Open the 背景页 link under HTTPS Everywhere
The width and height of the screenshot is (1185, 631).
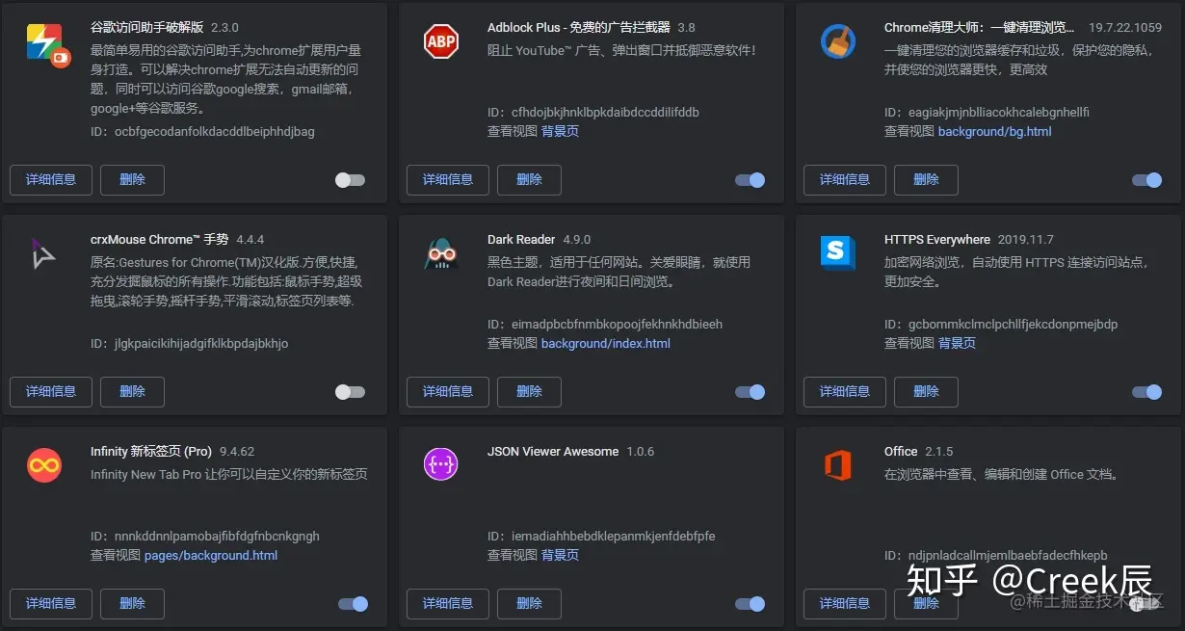click(x=958, y=343)
